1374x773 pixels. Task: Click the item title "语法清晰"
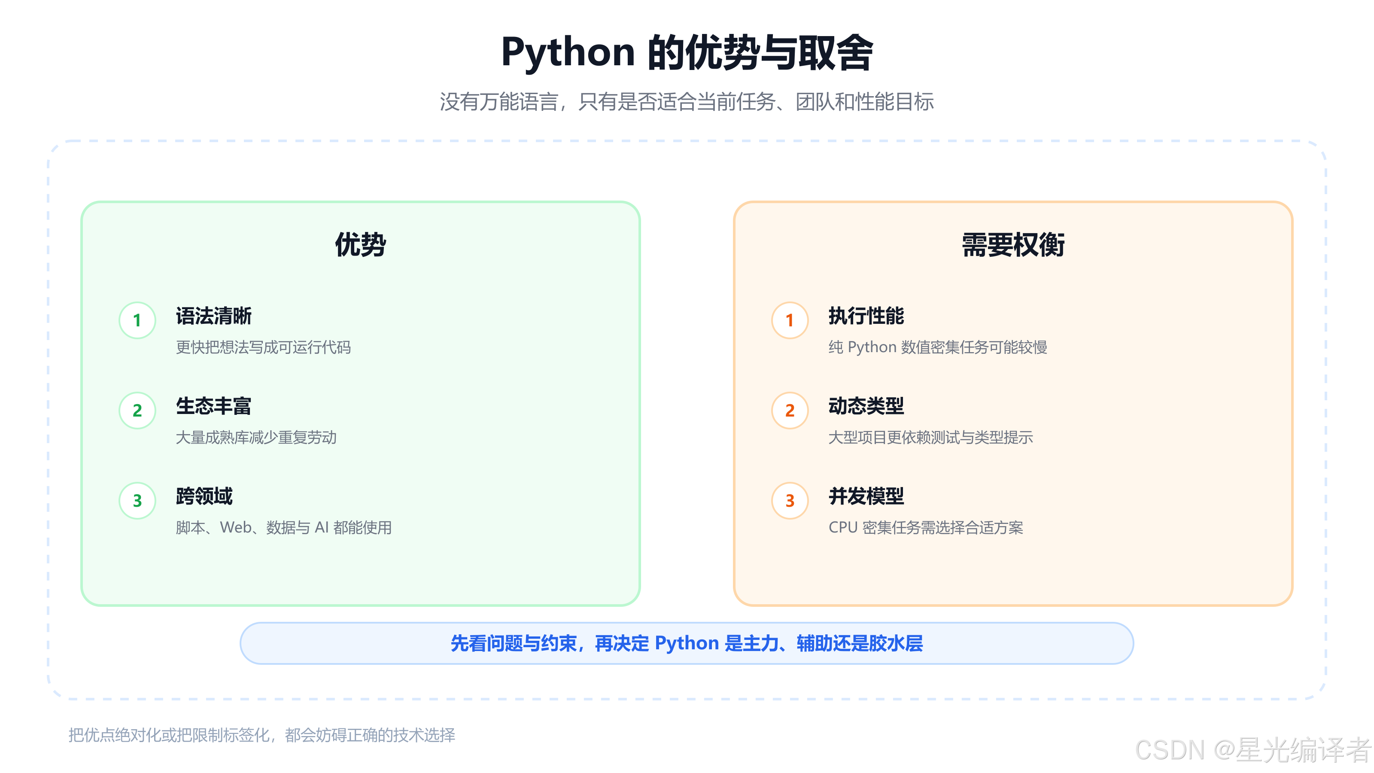pos(213,316)
